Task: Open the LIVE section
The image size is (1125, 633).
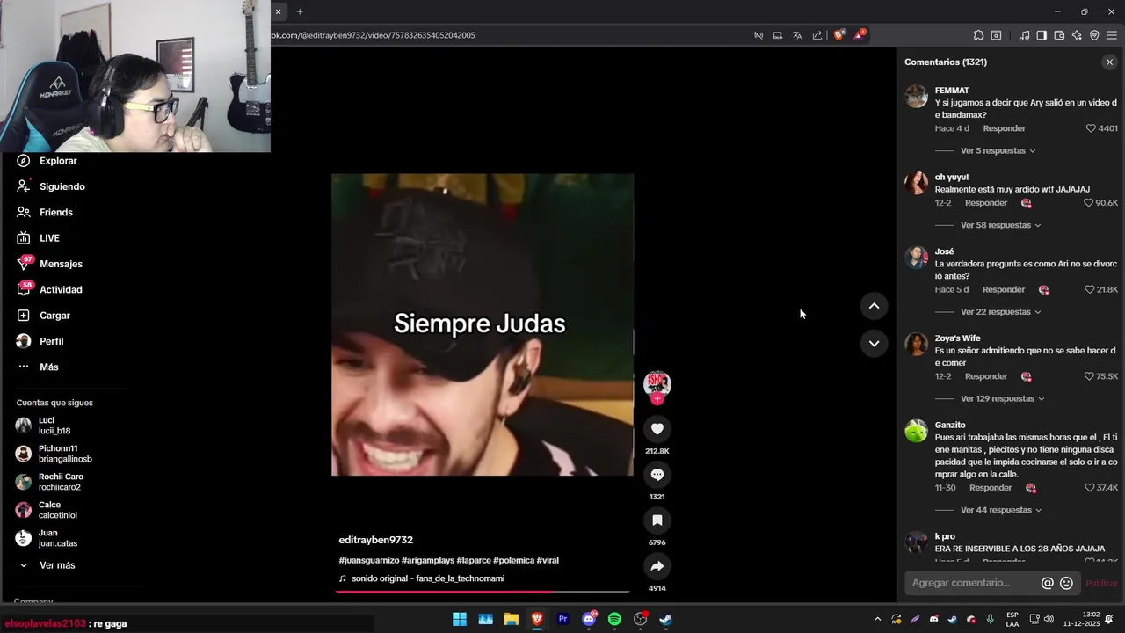Action: coord(38,238)
